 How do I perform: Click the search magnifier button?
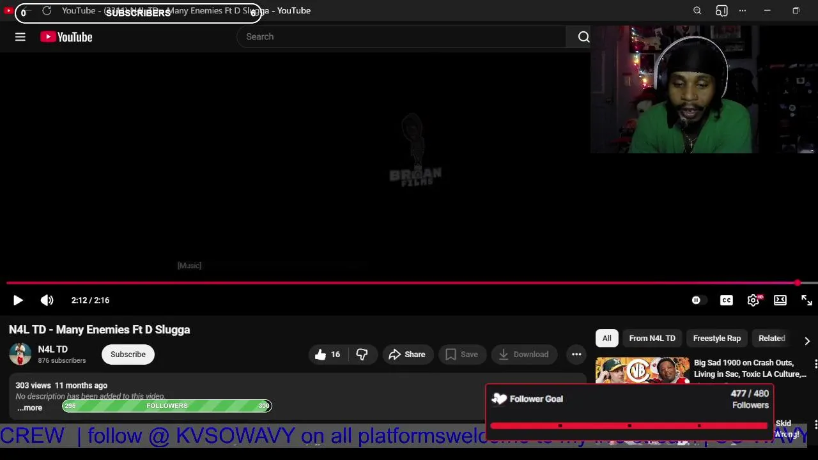coord(583,37)
